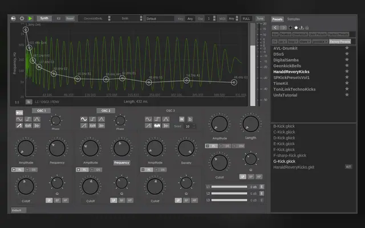Adjust the L2 layer level slider
The image size is (365, 228).
point(229,193)
